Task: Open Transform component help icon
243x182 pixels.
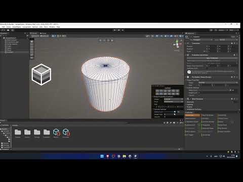Action: pos(232,43)
